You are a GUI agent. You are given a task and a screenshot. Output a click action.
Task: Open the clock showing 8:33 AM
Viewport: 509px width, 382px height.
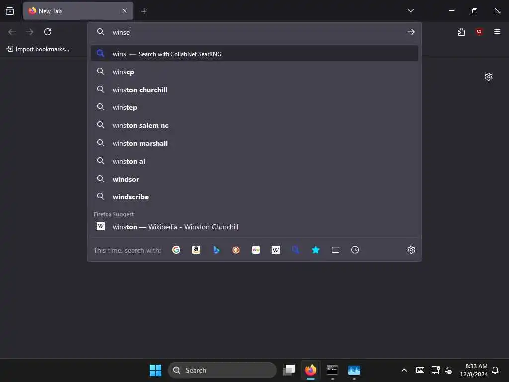coord(474,370)
